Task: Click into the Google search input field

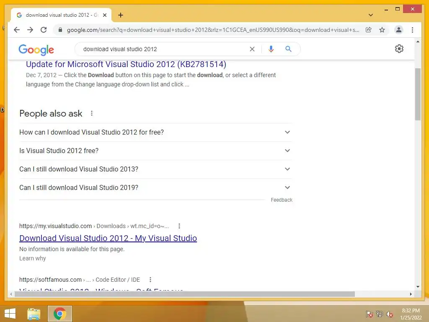Action: click(x=164, y=49)
